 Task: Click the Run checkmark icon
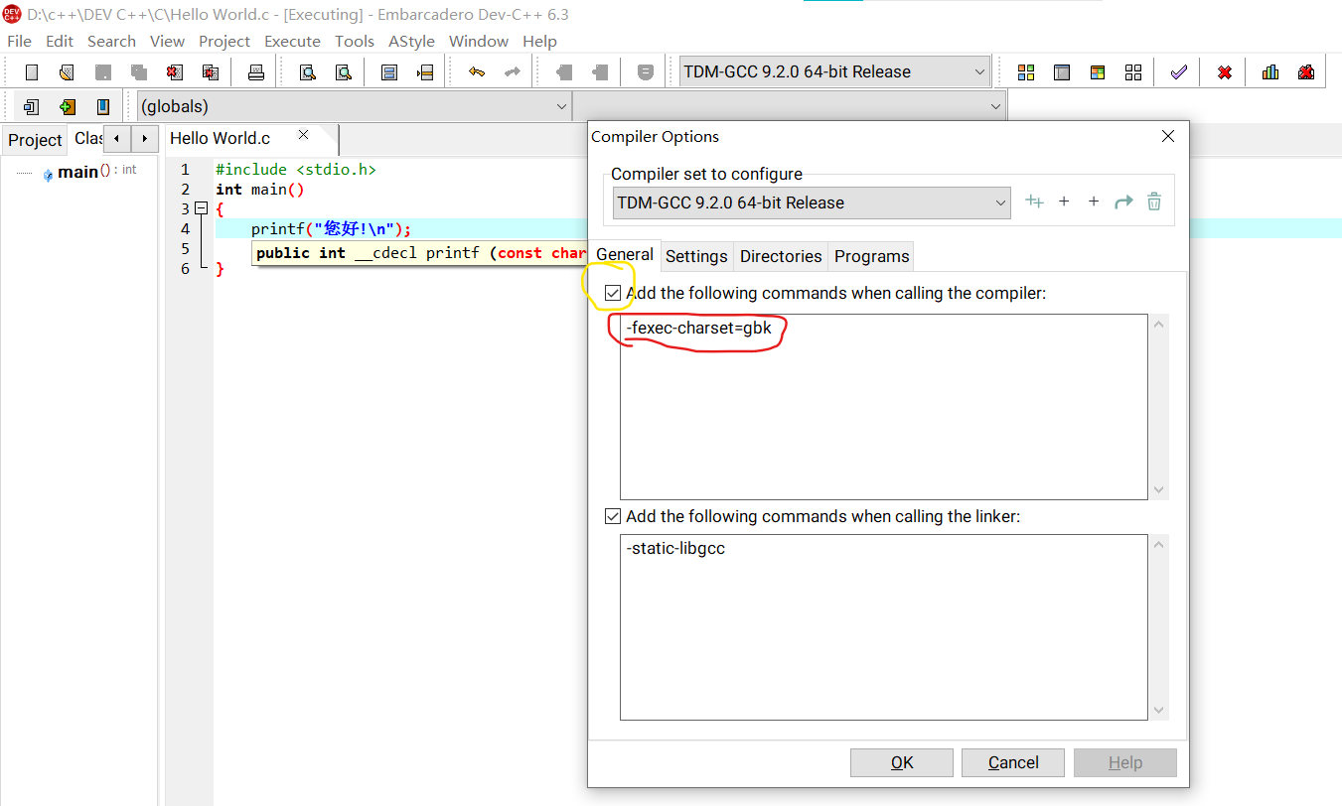coord(1178,70)
